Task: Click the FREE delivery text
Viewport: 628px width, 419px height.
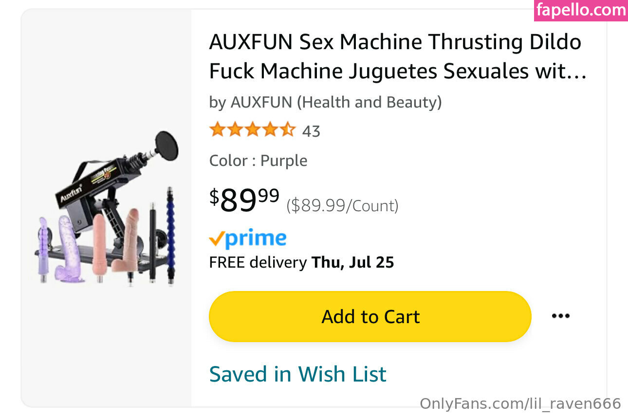Action: [258, 263]
